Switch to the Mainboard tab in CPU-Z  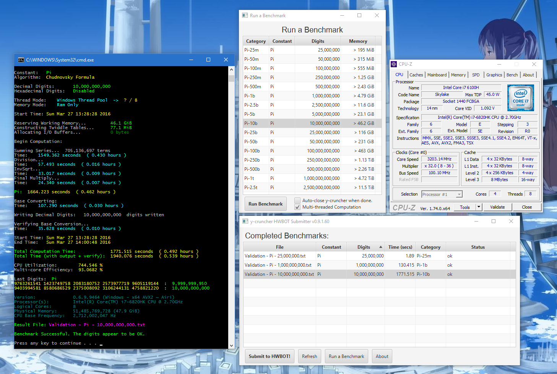437,75
